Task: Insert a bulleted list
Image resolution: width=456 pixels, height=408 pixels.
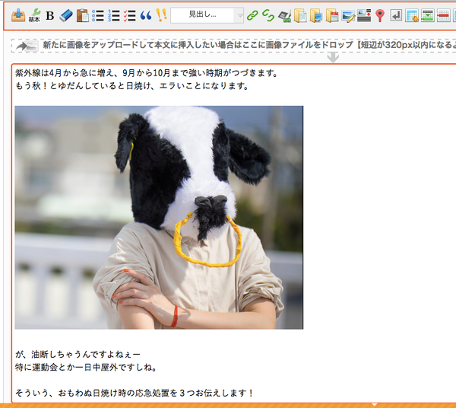Action: 98,15
